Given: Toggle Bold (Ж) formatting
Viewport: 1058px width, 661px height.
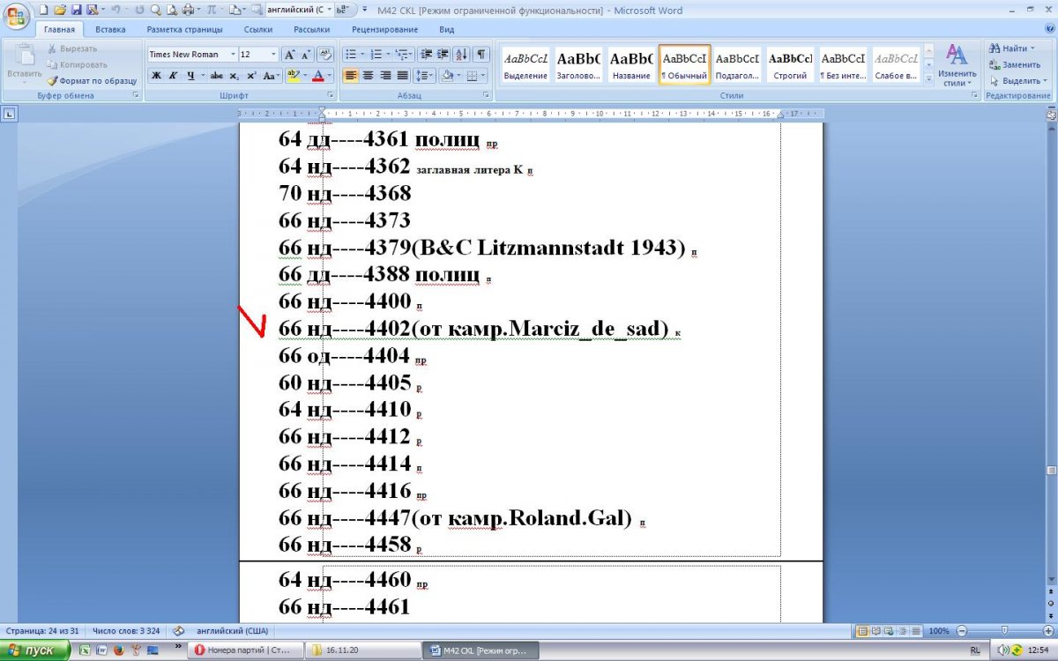Looking at the screenshot, I should point(156,76).
